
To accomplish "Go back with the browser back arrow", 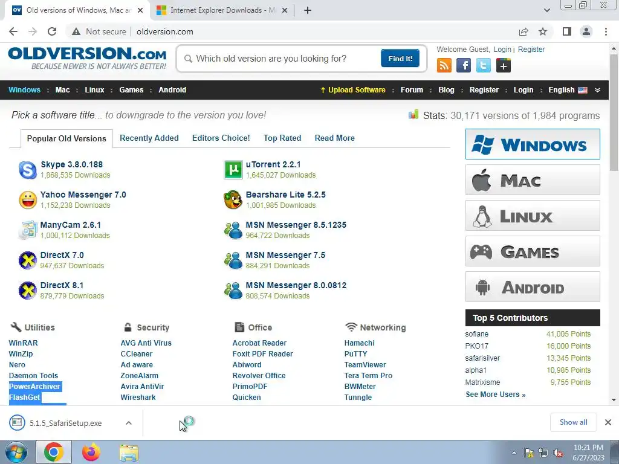I will click(x=13, y=31).
